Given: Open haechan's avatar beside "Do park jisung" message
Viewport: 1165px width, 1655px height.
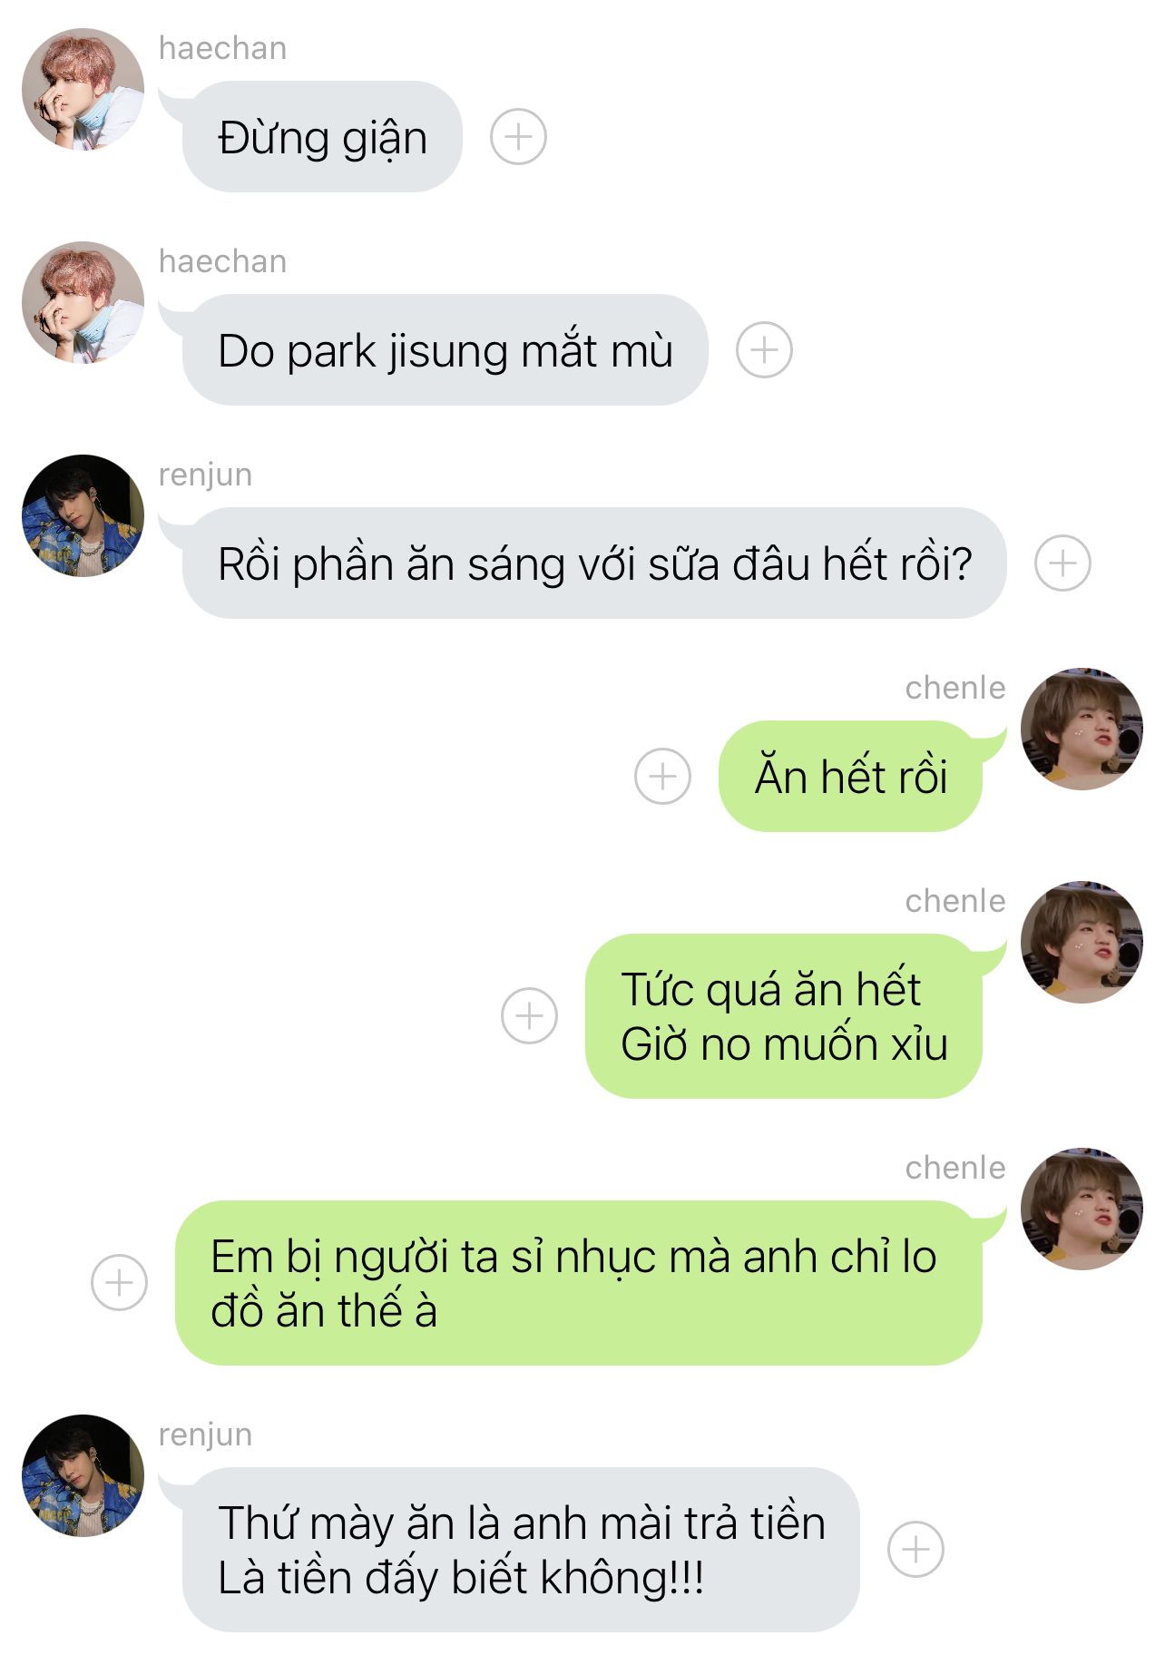Looking at the screenshot, I should click(83, 302).
